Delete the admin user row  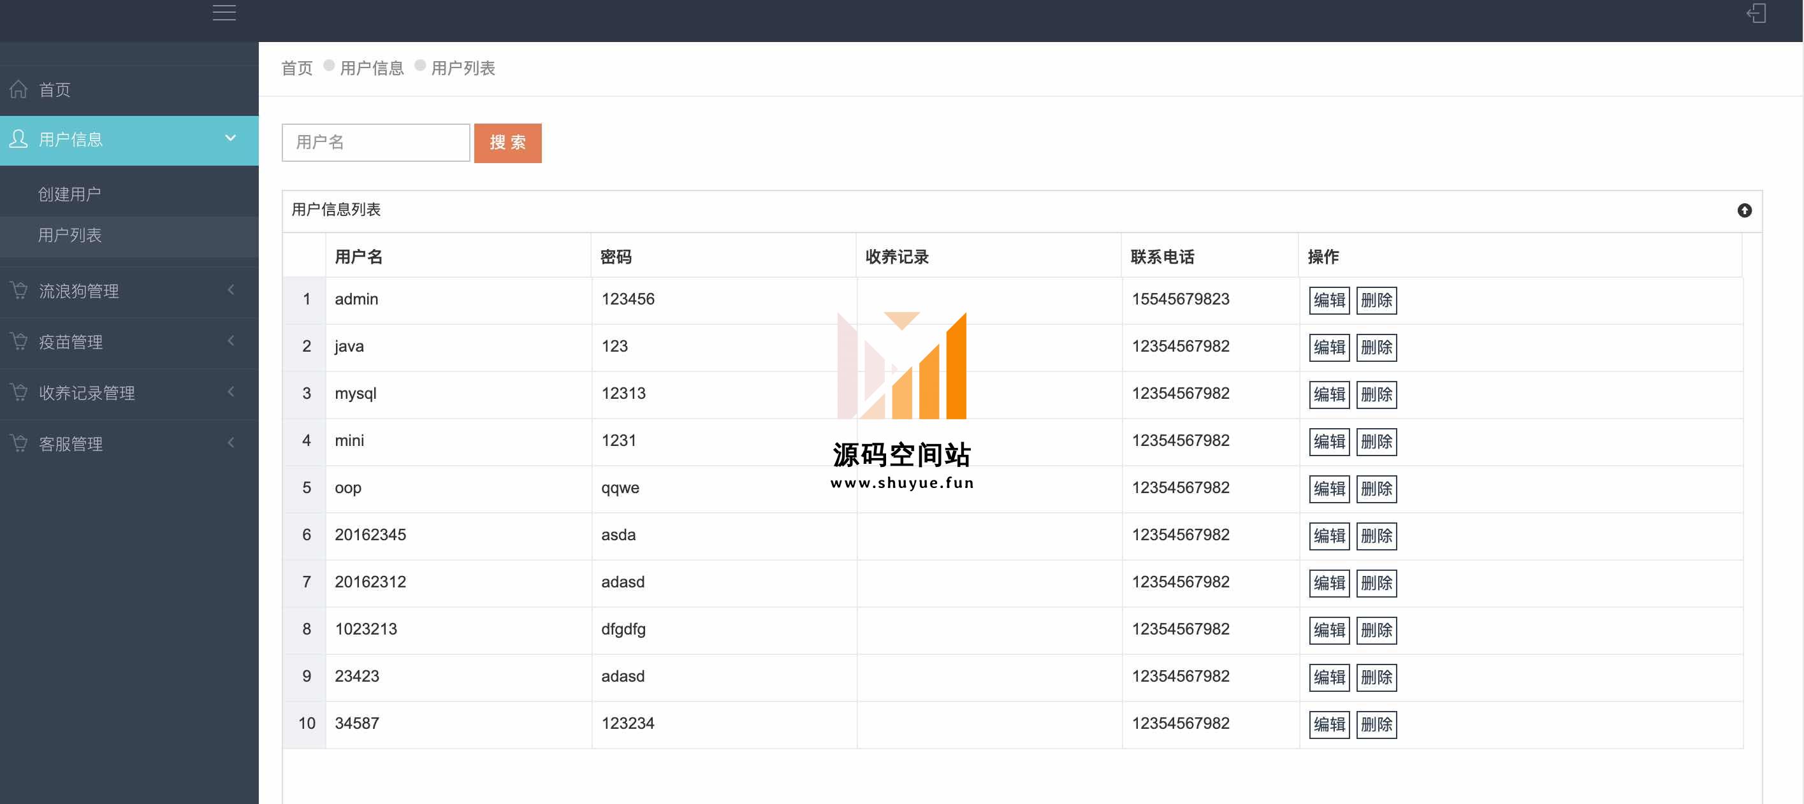pyautogui.click(x=1377, y=301)
